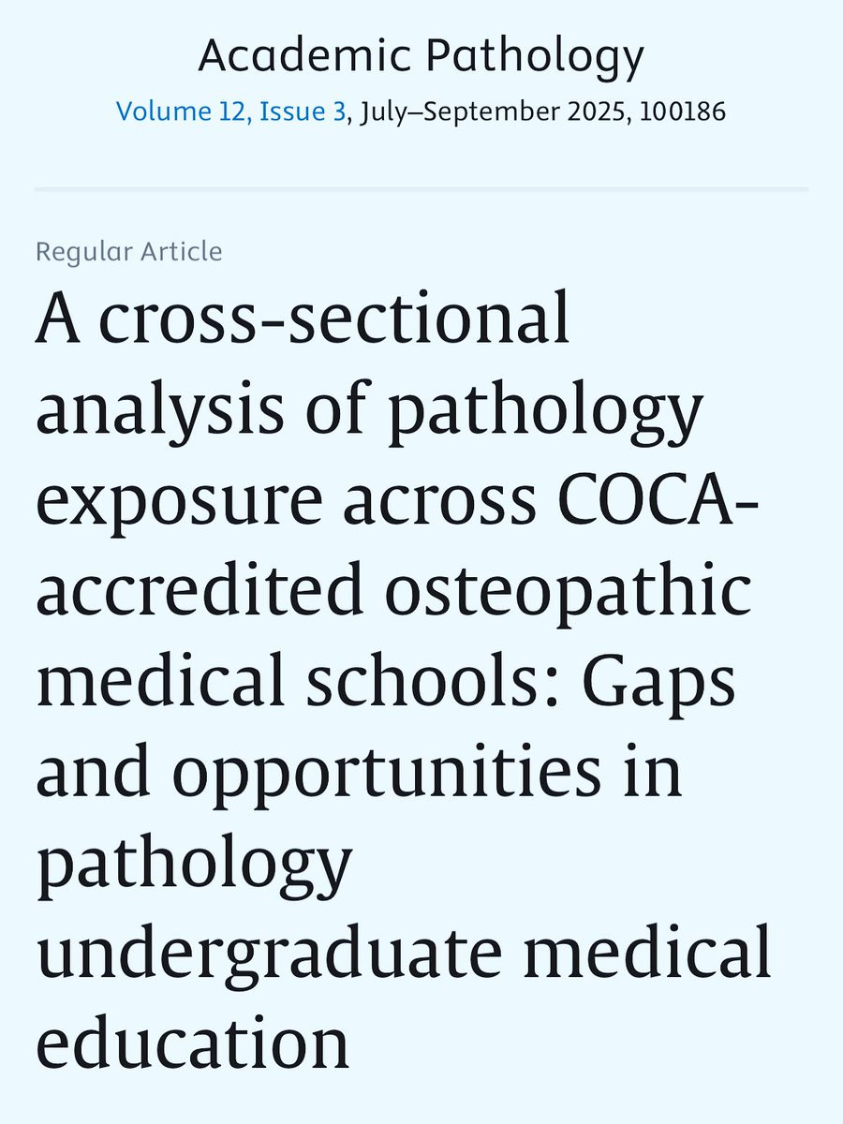Viewport: 843px width, 1124px height.
Task: Click the title line 'analysis of pathology'
Action: click(369, 410)
